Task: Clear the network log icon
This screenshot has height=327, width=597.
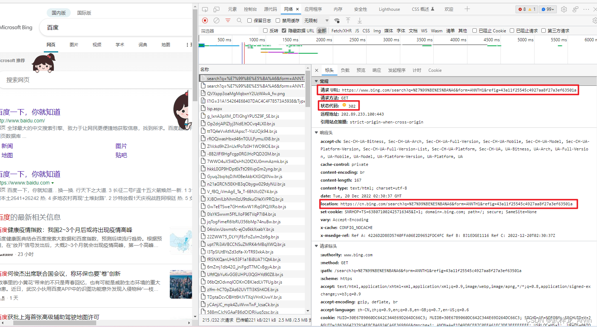Action: 216,20
